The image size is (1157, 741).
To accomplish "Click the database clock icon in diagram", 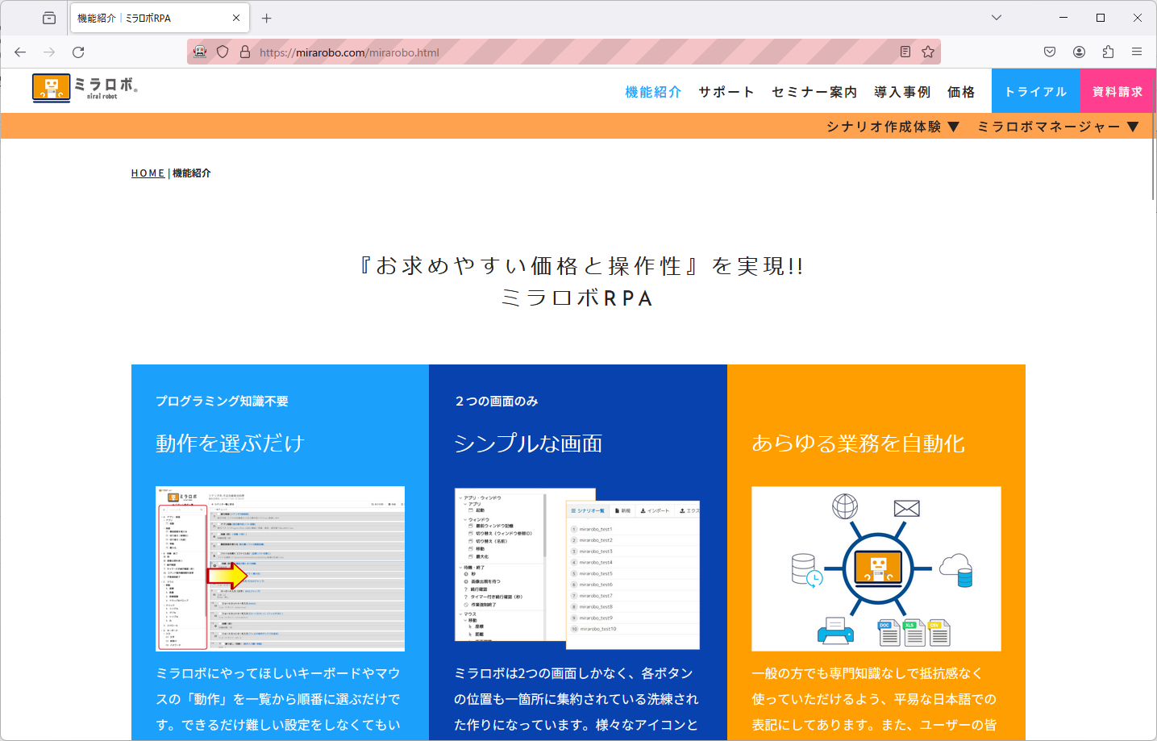I will (806, 570).
